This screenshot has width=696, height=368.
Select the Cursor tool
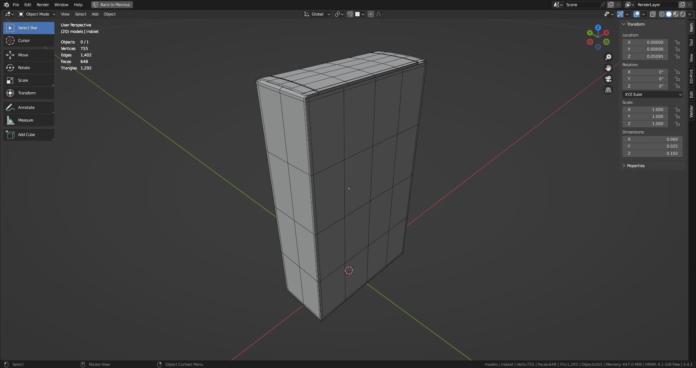29,41
